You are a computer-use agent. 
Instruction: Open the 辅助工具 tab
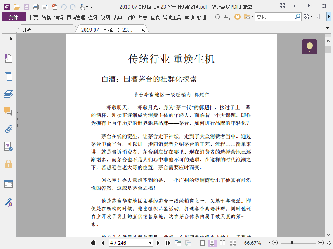(172, 18)
